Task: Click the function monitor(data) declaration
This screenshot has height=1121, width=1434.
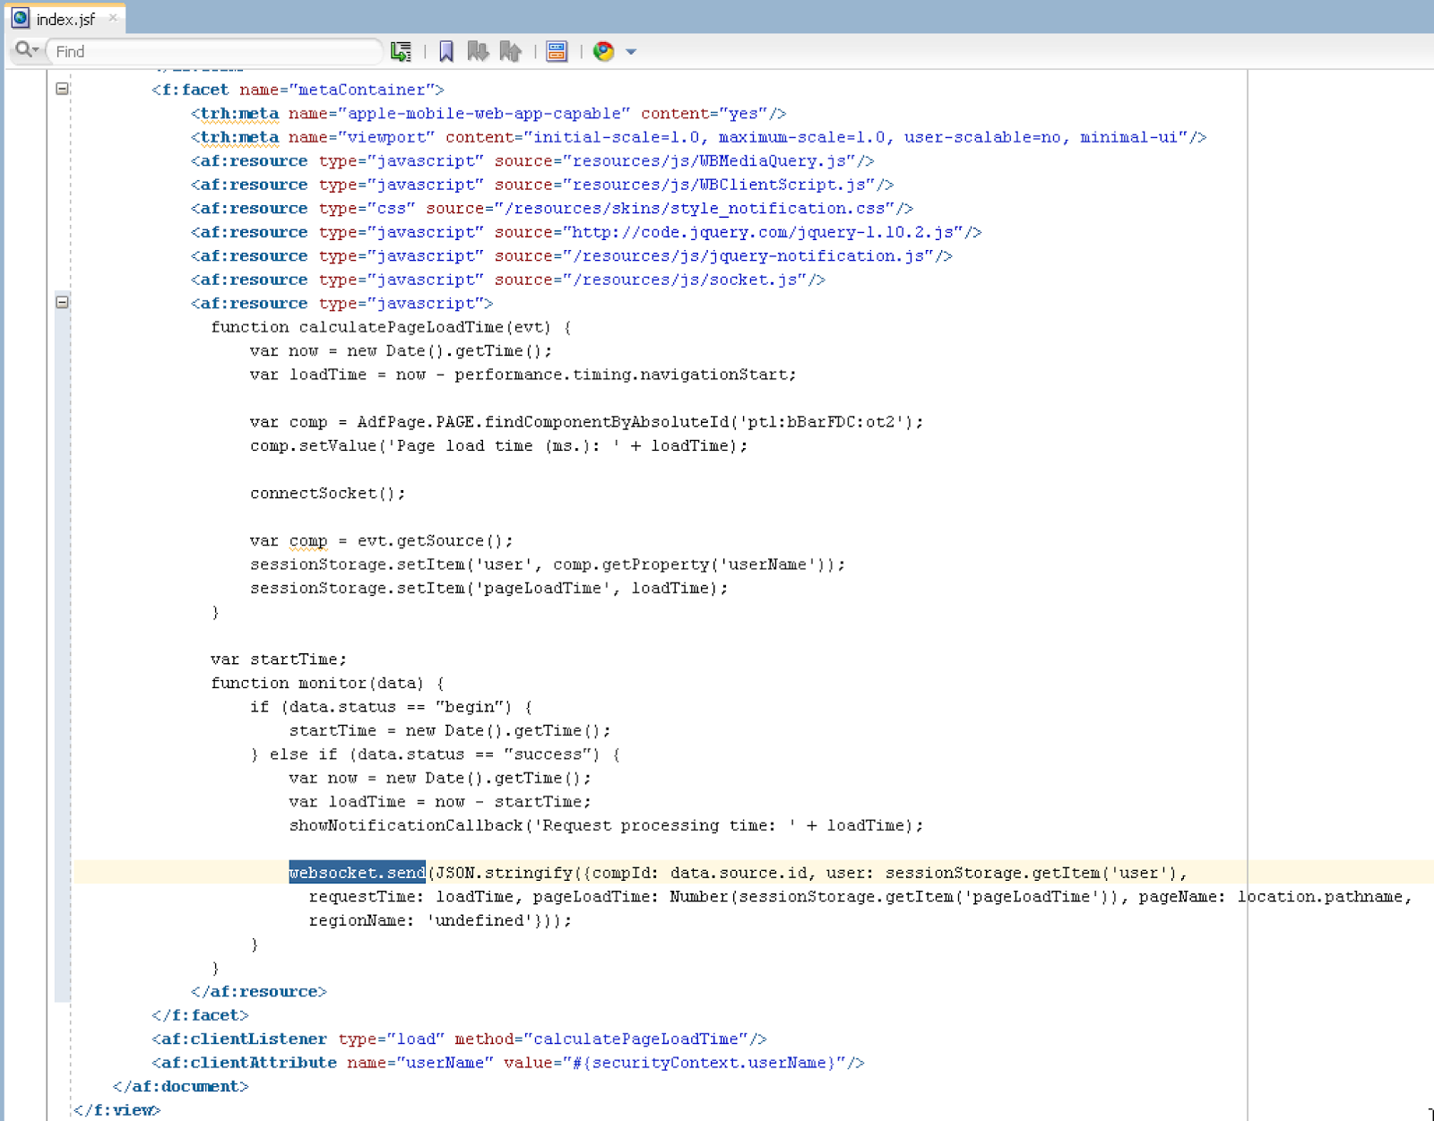Action: point(327,683)
